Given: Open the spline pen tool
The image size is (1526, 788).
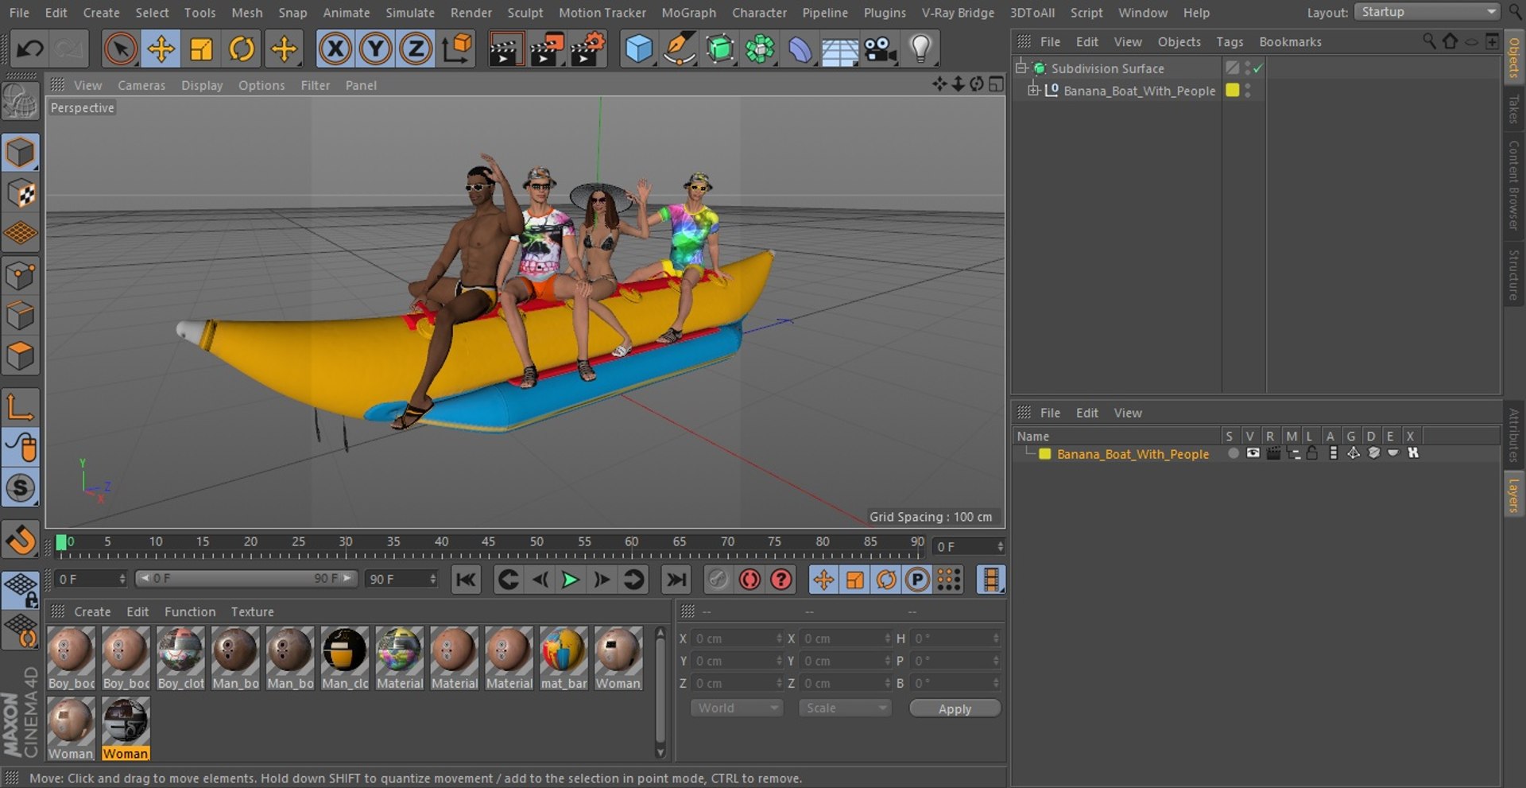Looking at the screenshot, I should tap(680, 49).
